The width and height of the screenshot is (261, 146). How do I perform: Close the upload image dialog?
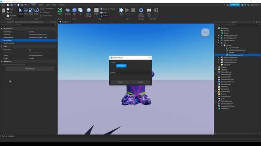150,58
